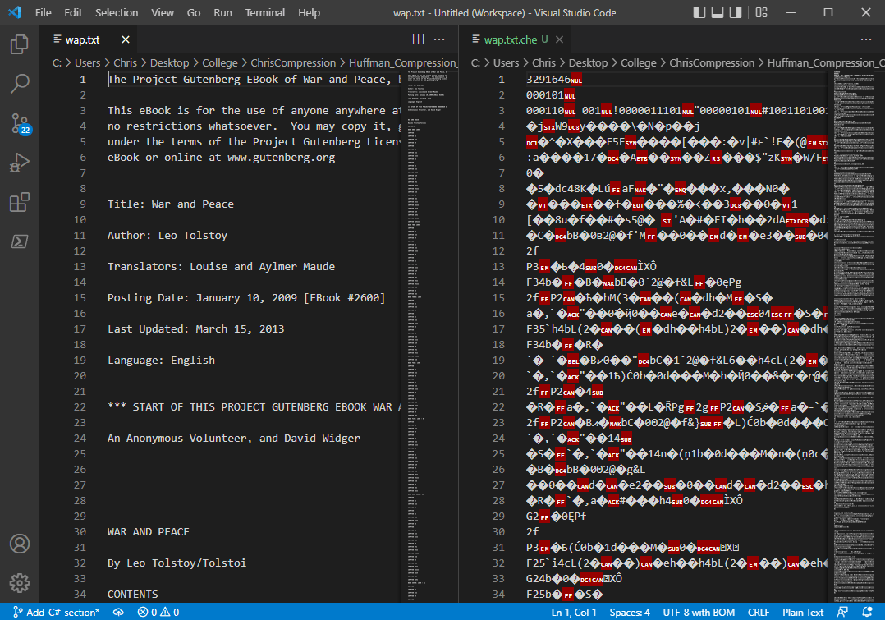Viewport: 885px width, 620px height.
Task: Expand the Desktop breadcrumb in the left editor
Action: (x=169, y=62)
